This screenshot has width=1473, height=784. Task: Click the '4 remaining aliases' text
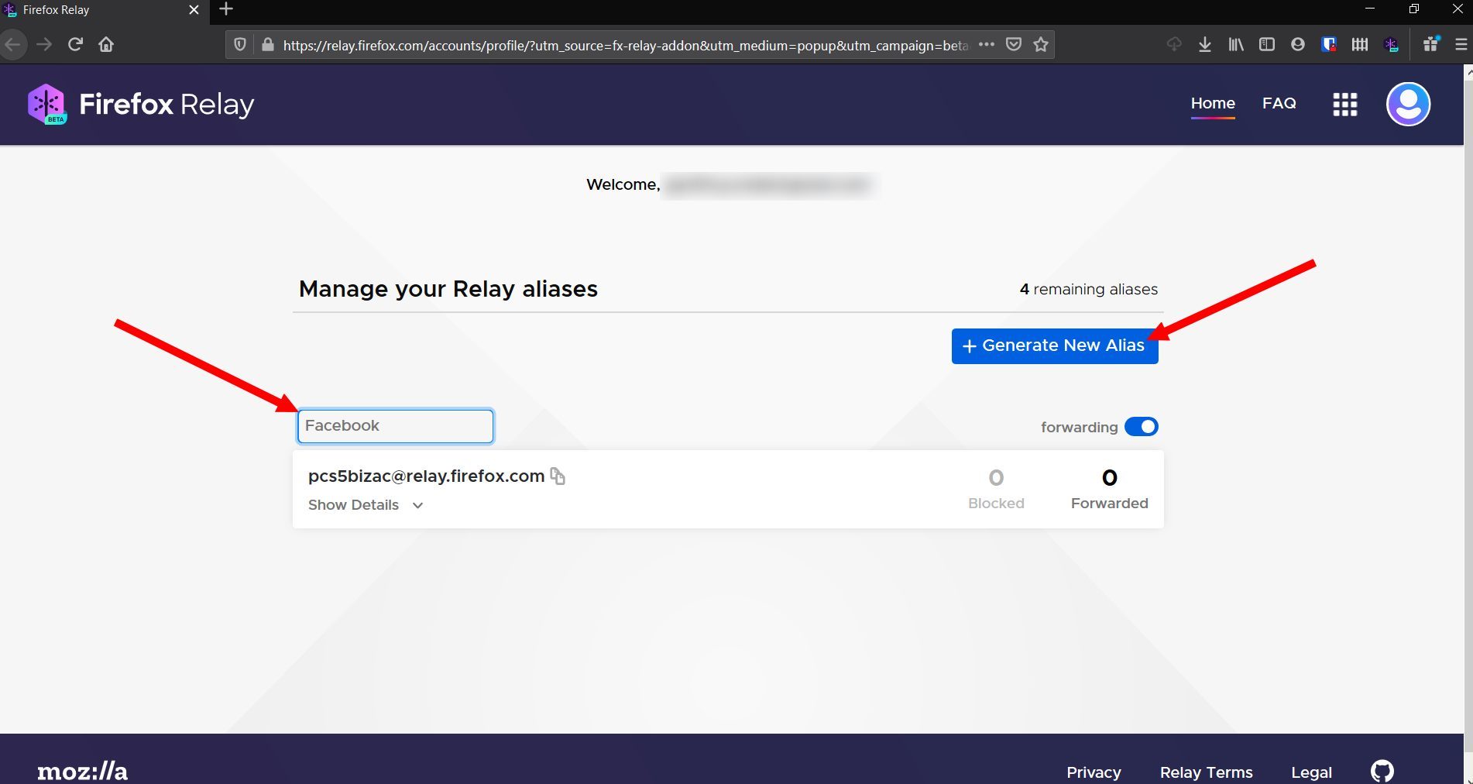(x=1088, y=289)
